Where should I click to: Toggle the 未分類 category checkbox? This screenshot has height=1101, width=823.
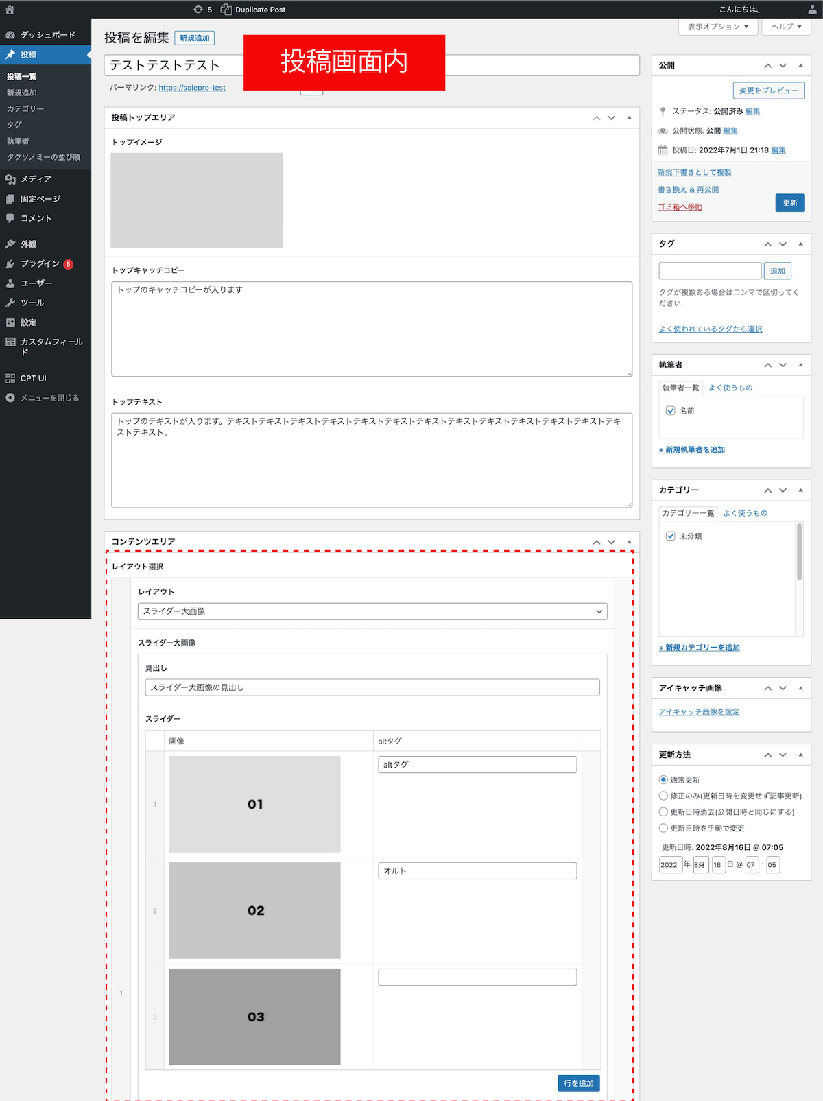point(671,536)
